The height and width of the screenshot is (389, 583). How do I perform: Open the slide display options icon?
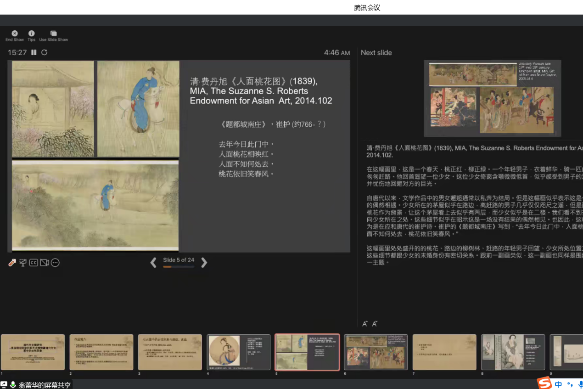(23, 263)
